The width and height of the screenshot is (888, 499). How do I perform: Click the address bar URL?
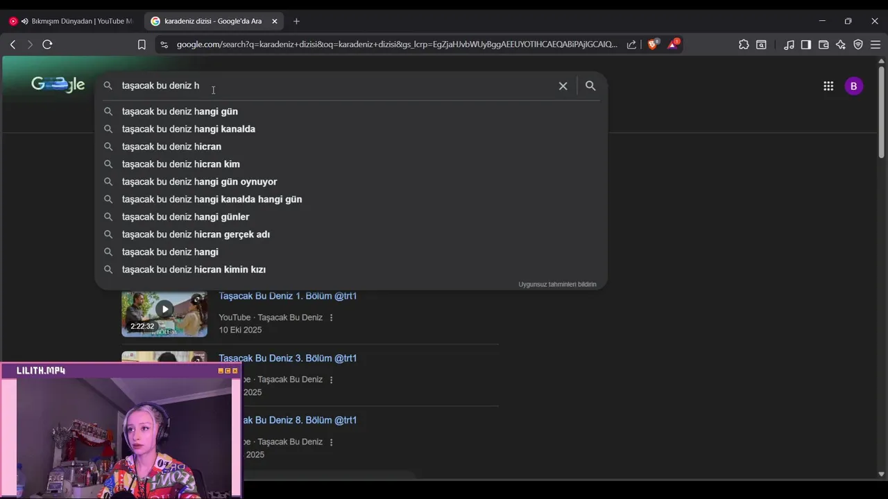(397, 44)
